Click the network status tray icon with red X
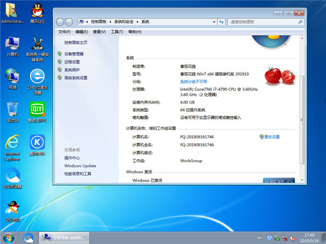 coord(285,238)
